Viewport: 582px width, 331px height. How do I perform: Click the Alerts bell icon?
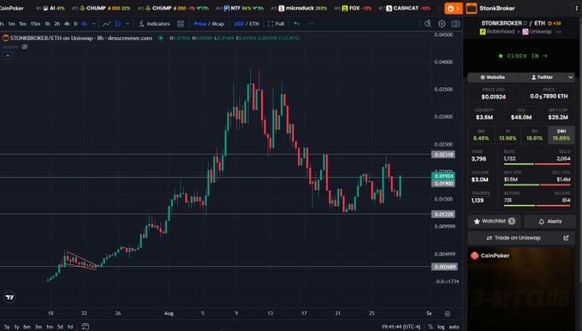point(541,222)
